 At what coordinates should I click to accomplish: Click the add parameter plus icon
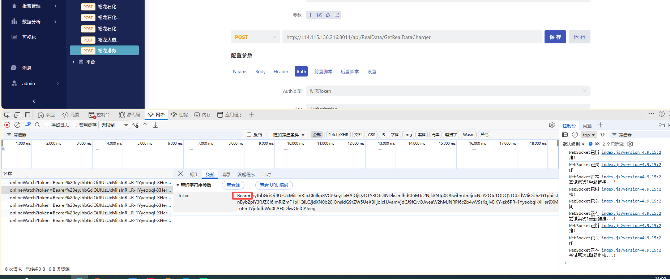coord(310,15)
